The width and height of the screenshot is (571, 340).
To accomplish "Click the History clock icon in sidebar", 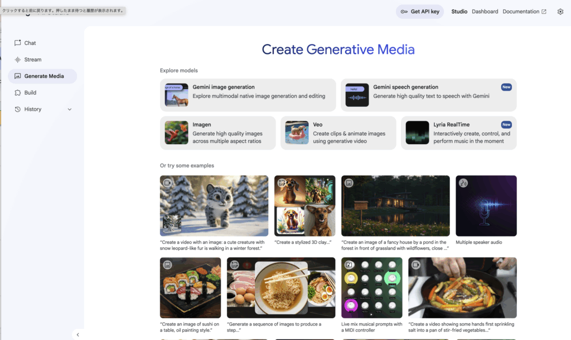I will pos(18,110).
